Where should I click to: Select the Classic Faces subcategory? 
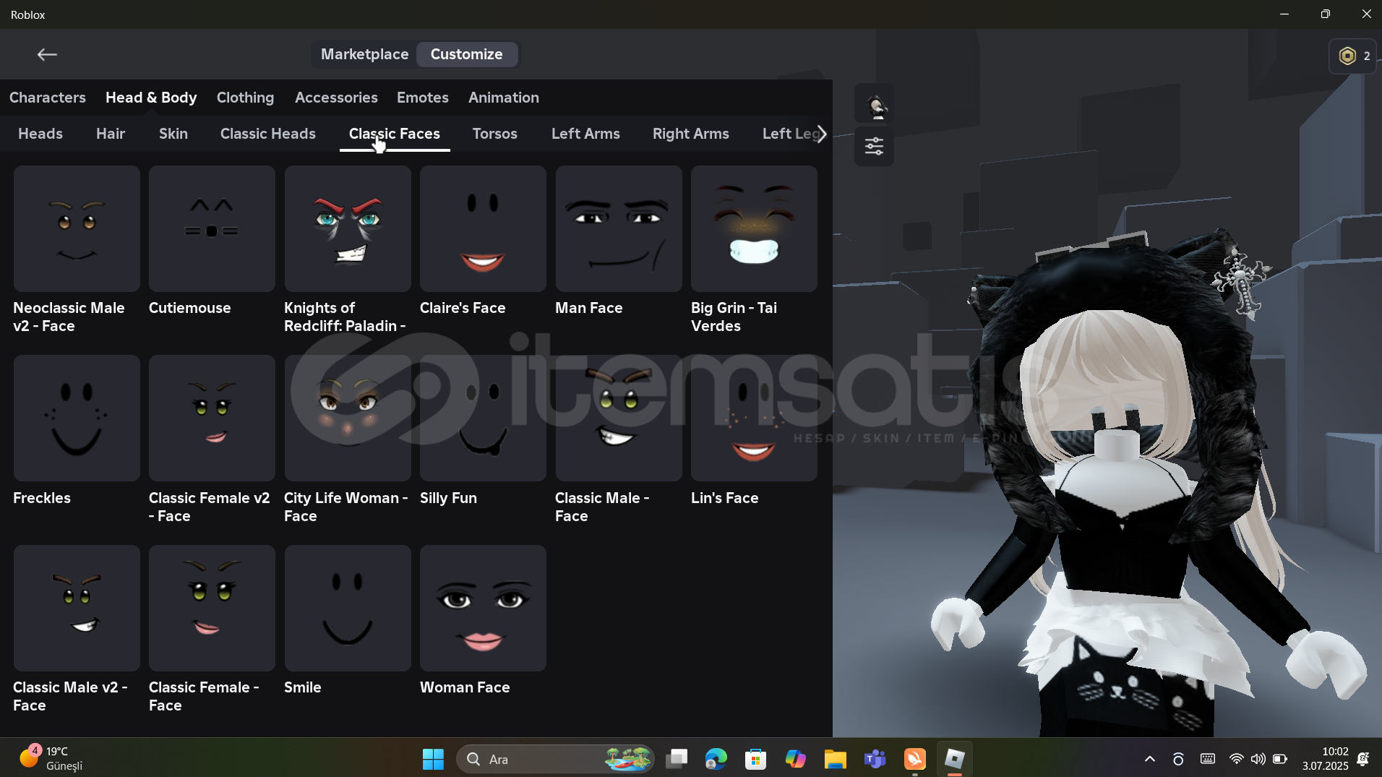395,134
